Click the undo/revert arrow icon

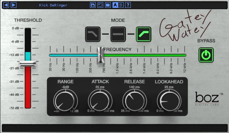[100, 5]
